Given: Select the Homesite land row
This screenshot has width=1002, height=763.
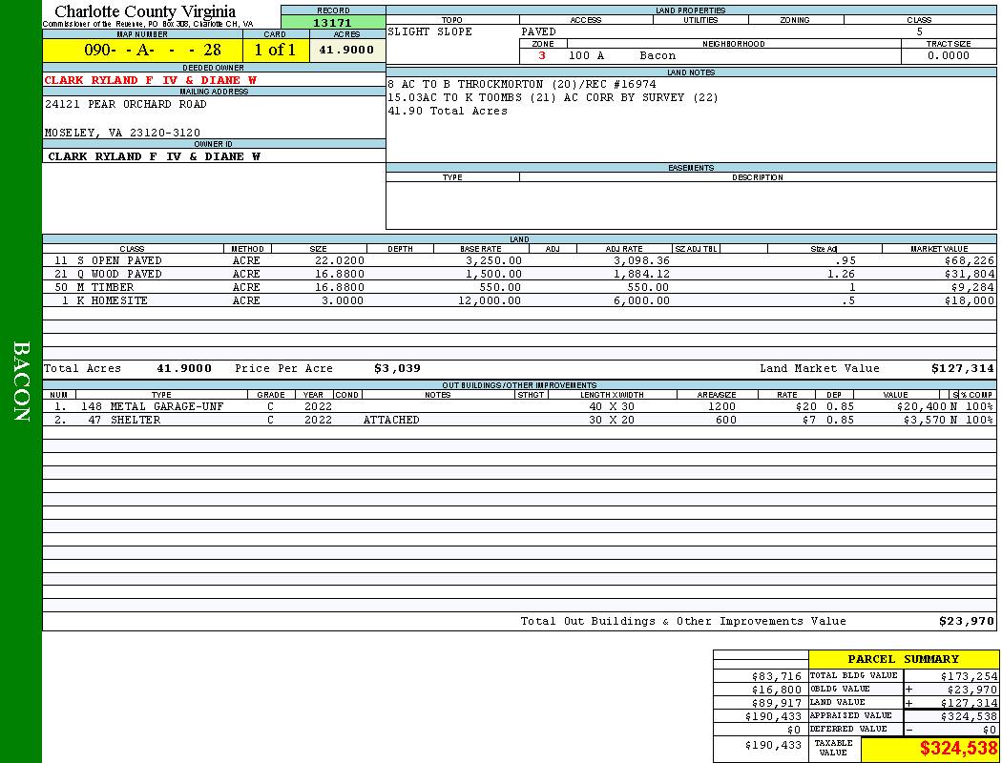Looking at the screenshot, I should tap(518, 300).
